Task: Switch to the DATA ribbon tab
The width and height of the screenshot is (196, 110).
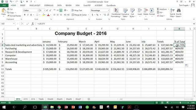Action: (59, 5)
